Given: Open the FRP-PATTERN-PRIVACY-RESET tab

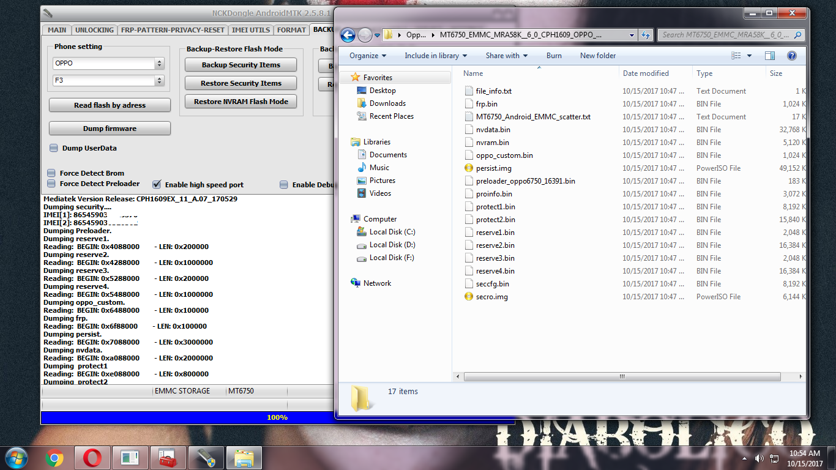Looking at the screenshot, I should (x=173, y=29).
